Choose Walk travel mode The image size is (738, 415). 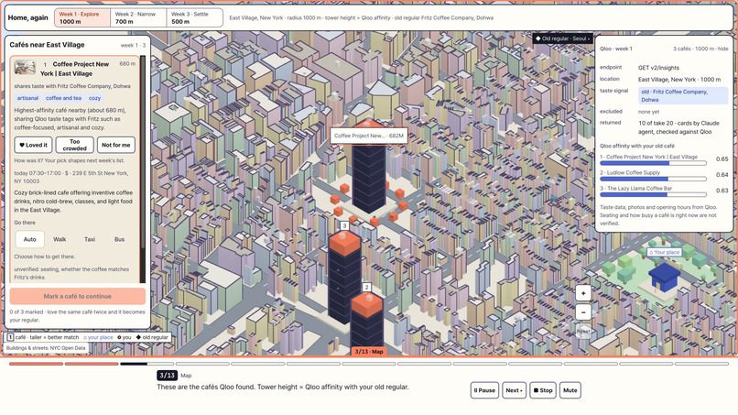[60, 239]
